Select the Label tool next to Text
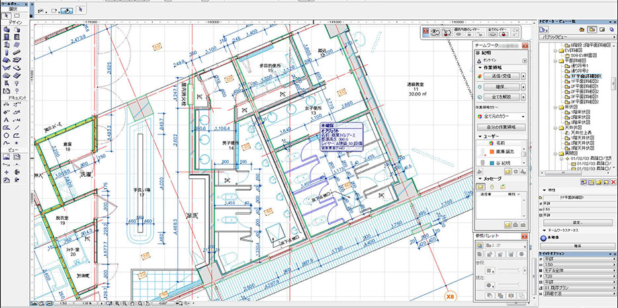 17,119
